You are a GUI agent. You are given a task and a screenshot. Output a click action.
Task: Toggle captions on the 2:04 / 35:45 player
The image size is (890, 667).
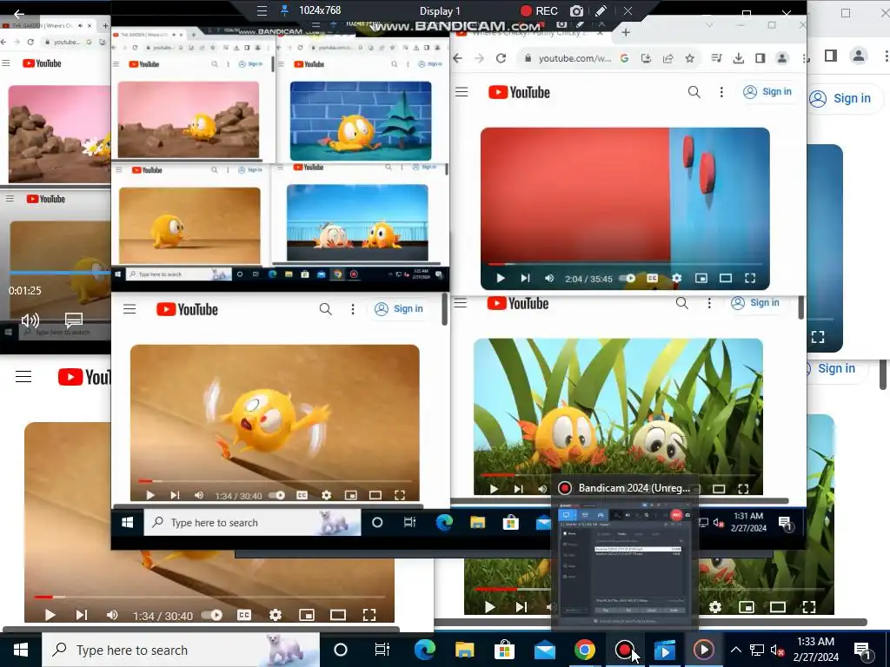click(x=652, y=279)
